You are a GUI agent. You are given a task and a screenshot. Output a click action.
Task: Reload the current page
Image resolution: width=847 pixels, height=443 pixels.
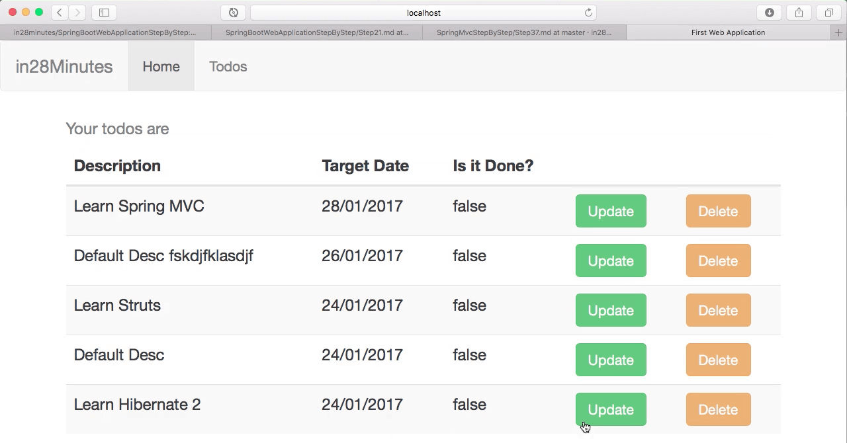[588, 12]
